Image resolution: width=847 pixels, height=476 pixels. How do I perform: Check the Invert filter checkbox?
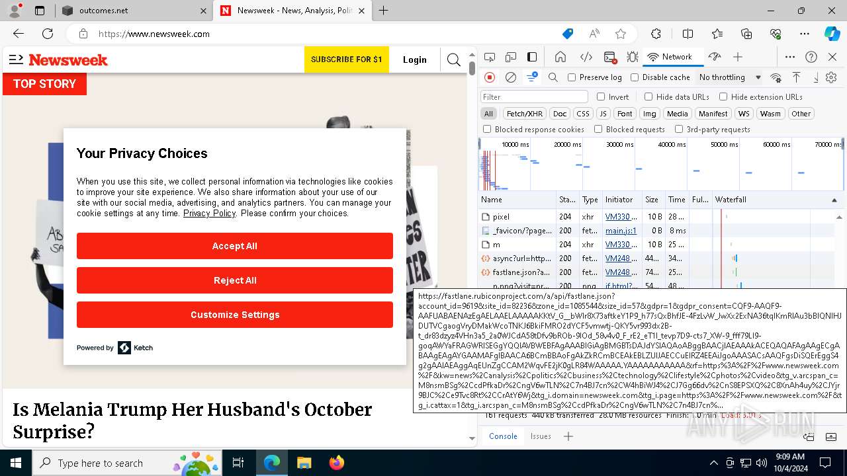pyautogui.click(x=601, y=97)
